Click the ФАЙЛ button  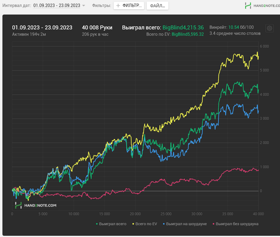tap(157, 6)
